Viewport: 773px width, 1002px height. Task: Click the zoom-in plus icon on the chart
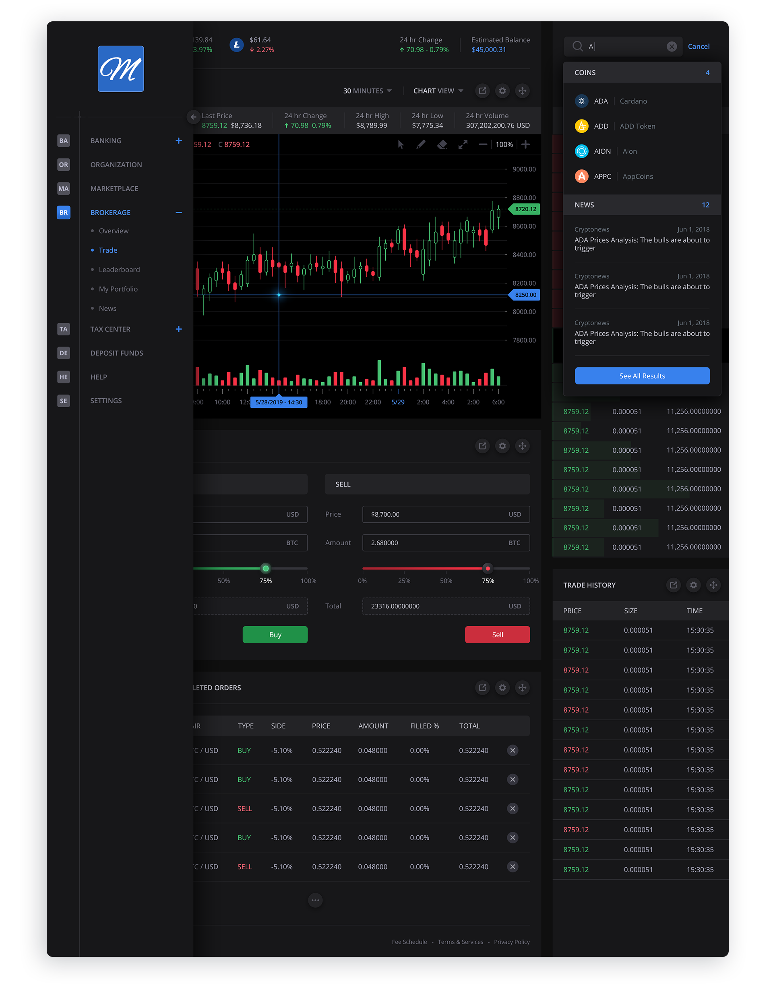click(x=525, y=144)
